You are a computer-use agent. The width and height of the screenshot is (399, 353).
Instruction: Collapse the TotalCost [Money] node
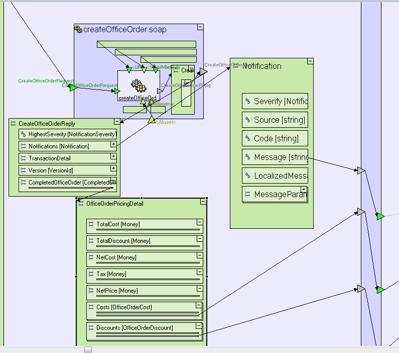(199, 222)
